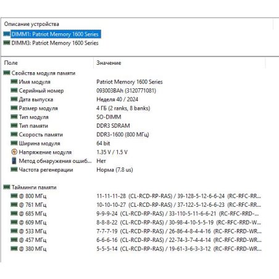Click the value Patriot Memory 1600 Series in Значение
Viewport: 279px width, 279px height.
130,82
